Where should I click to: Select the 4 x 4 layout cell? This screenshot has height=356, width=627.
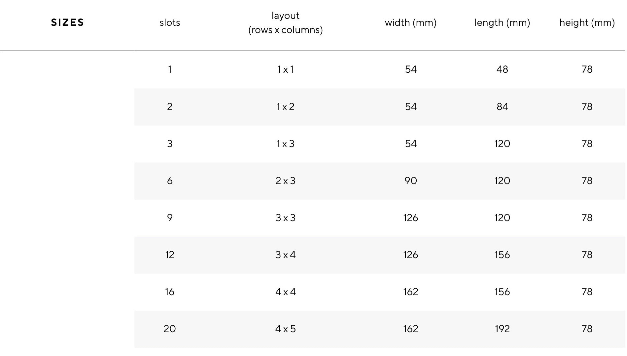[286, 292]
